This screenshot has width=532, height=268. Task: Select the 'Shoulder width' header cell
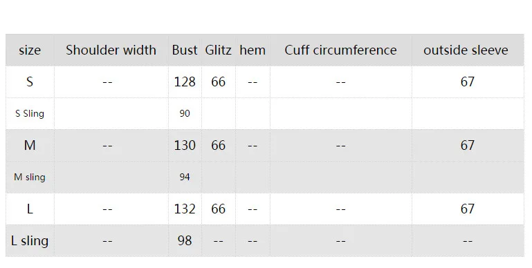pos(111,50)
